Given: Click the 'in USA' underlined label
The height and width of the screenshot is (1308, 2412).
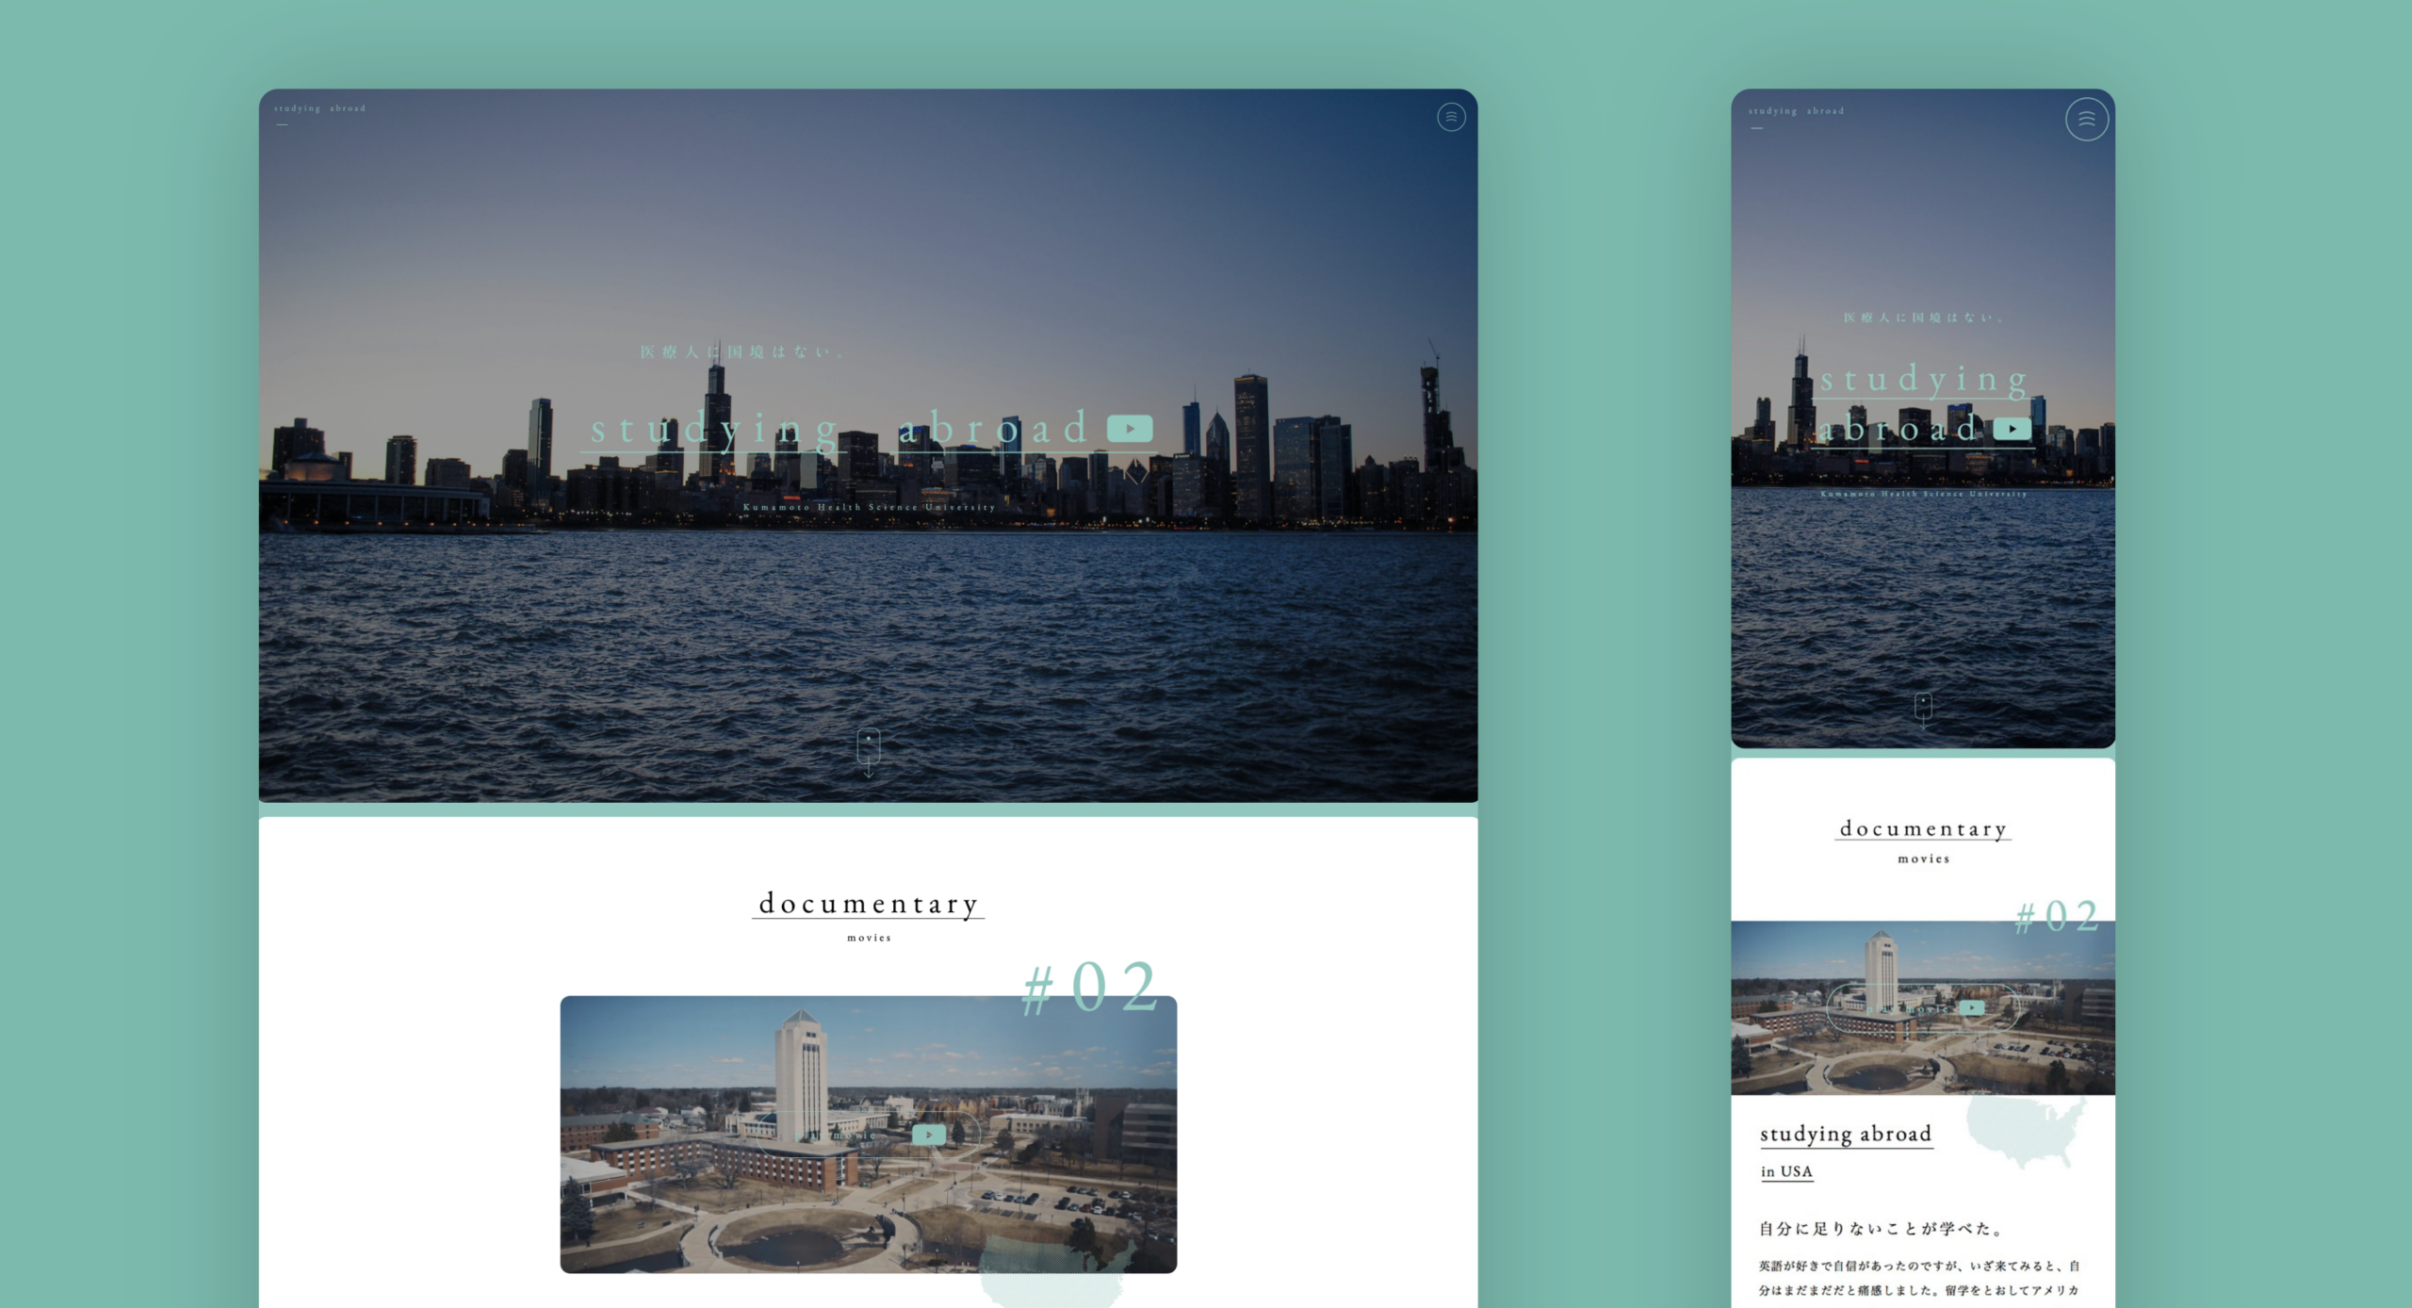Looking at the screenshot, I should (x=1785, y=1171).
